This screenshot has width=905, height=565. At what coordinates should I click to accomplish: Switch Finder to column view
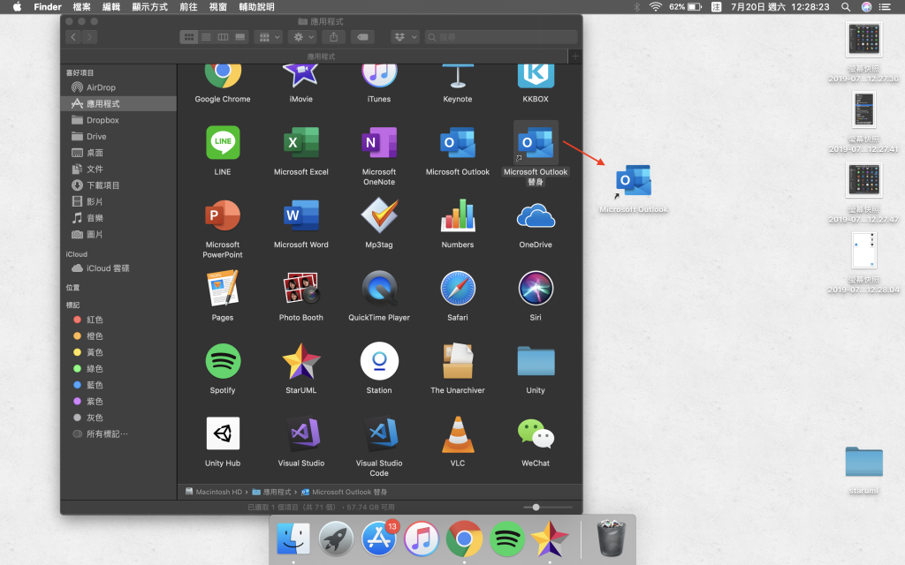coord(223,37)
